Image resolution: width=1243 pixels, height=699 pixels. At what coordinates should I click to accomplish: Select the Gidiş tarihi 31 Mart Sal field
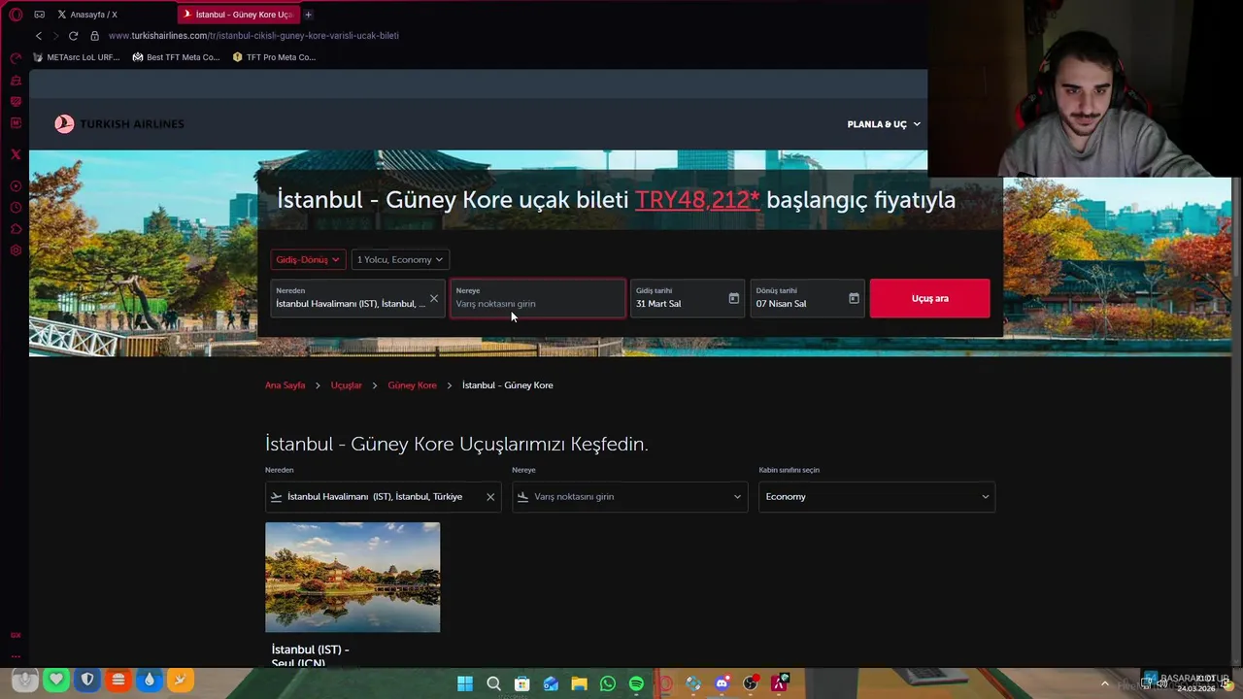pyautogui.click(x=688, y=298)
